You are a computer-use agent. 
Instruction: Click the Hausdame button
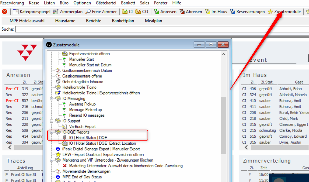65,21
